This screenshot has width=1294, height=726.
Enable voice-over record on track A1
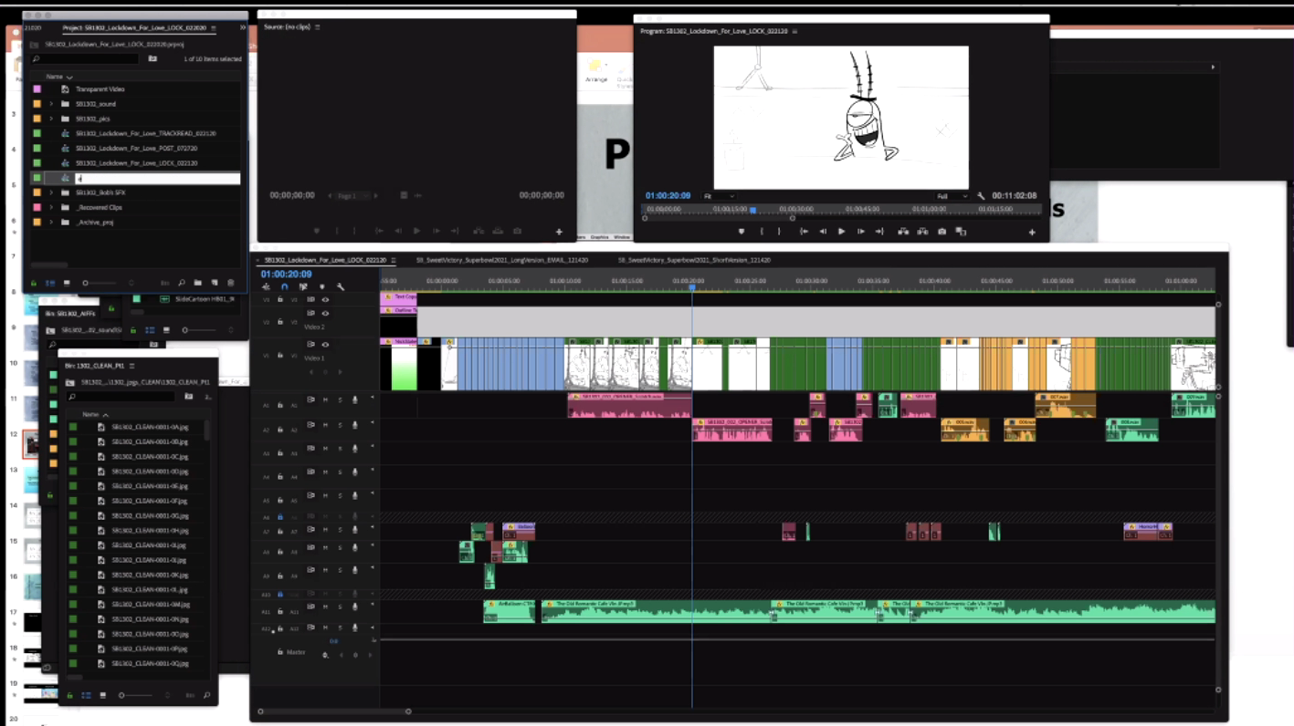tap(354, 399)
